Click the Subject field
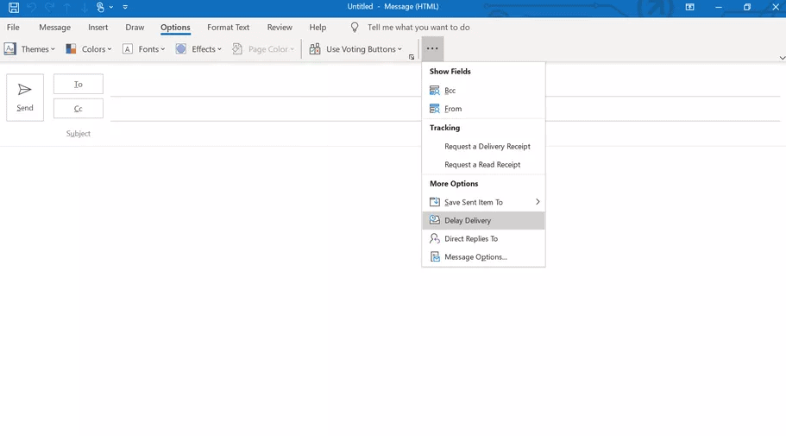786x436 pixels. [x=445, y=134]
